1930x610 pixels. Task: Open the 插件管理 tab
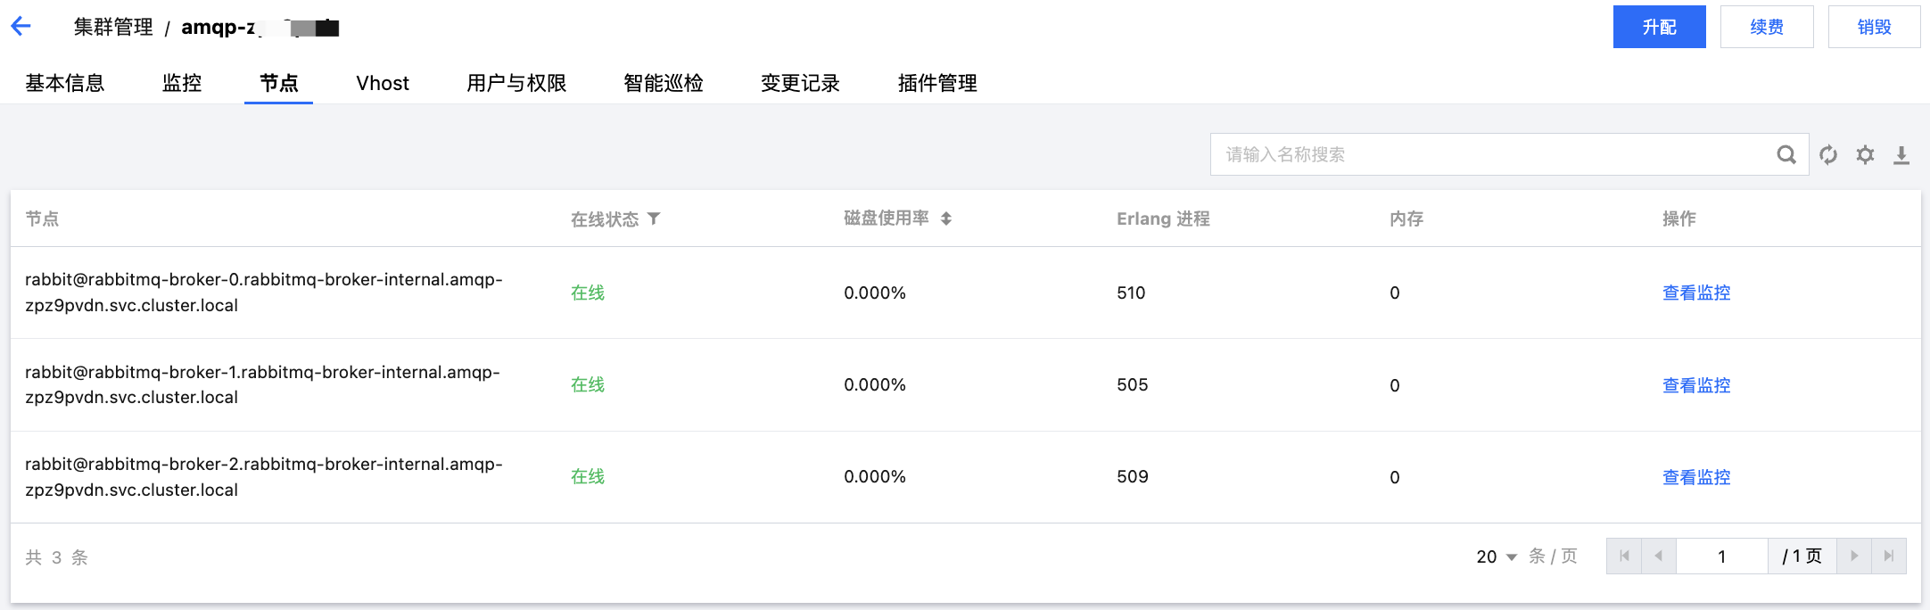coord(937,83)
